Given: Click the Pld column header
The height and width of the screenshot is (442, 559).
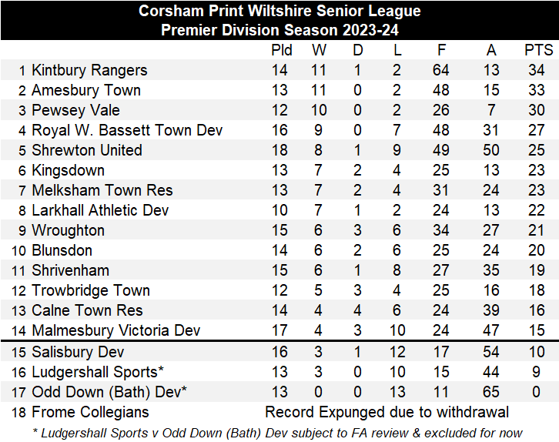Looking at the screenshot, I should point(282,50).
